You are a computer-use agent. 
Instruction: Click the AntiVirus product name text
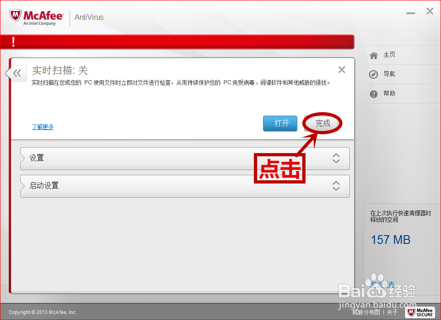point(89,17)
